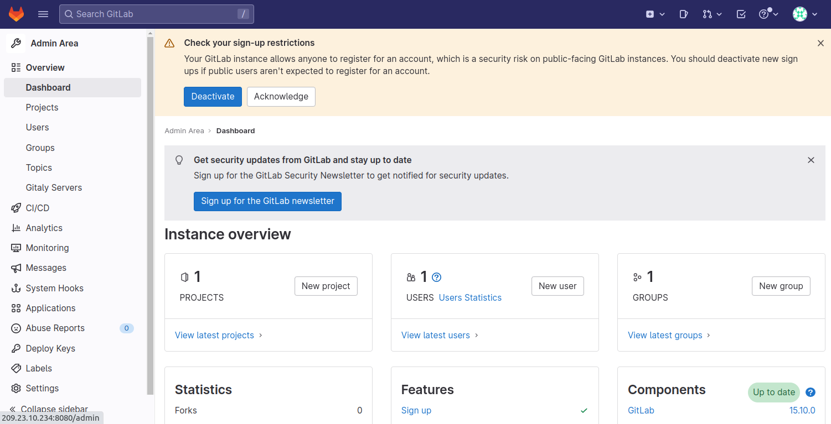Open Settings in the admin sidebar

point(42,388)
